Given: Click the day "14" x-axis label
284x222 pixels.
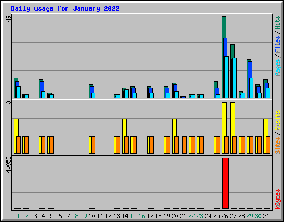Looking at the screenshot, I should 125,216.
